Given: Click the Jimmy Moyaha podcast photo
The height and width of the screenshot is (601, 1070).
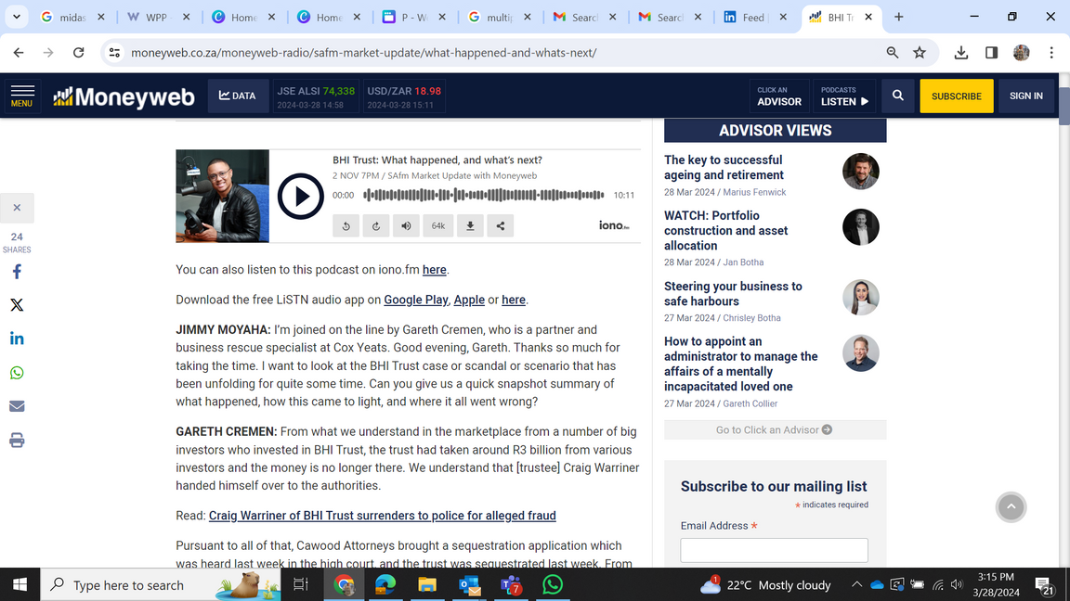Looking at the screenshot, I should [x=223, y=197].
